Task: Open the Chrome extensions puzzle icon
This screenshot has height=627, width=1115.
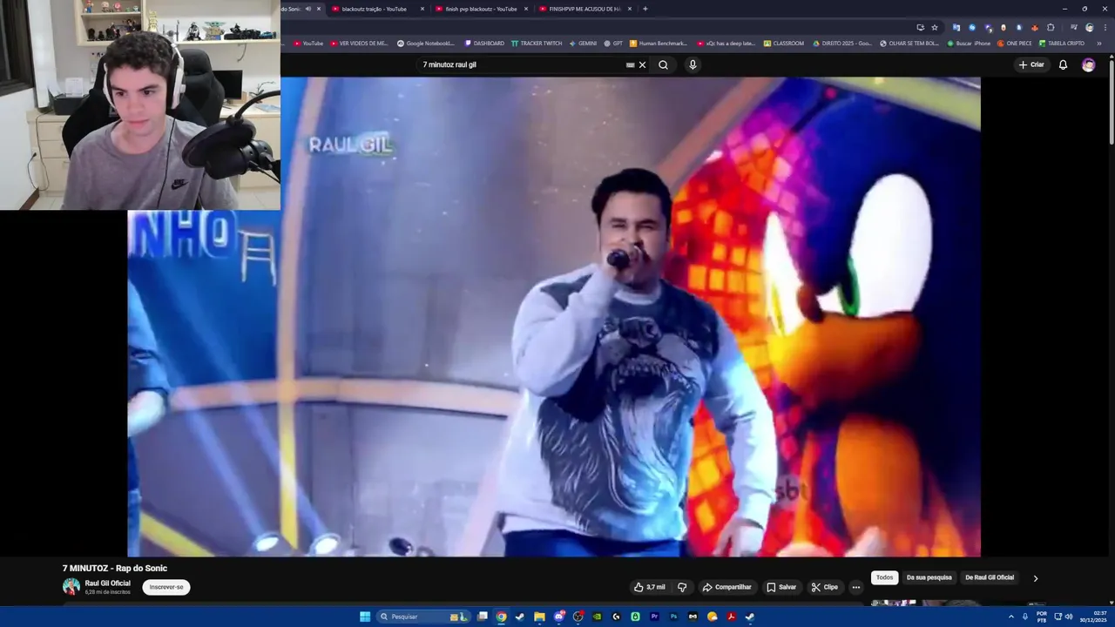Action: pyautogui.click(x=1051, y=27)
